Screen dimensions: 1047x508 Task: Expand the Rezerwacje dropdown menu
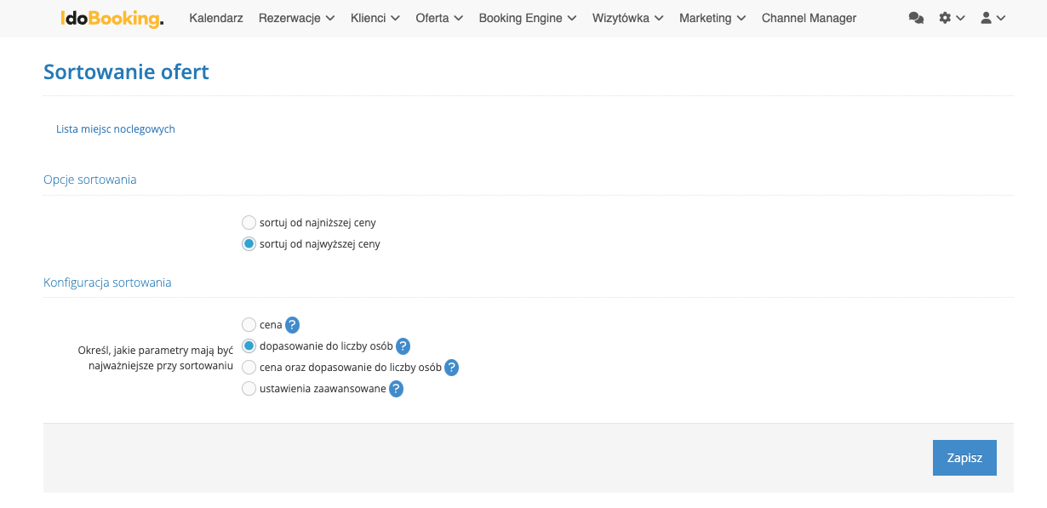click(x=296, y=18)
